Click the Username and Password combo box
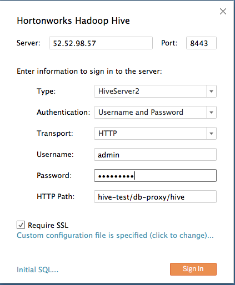Viewport: 235px width, 285px height. pos(155,113)
